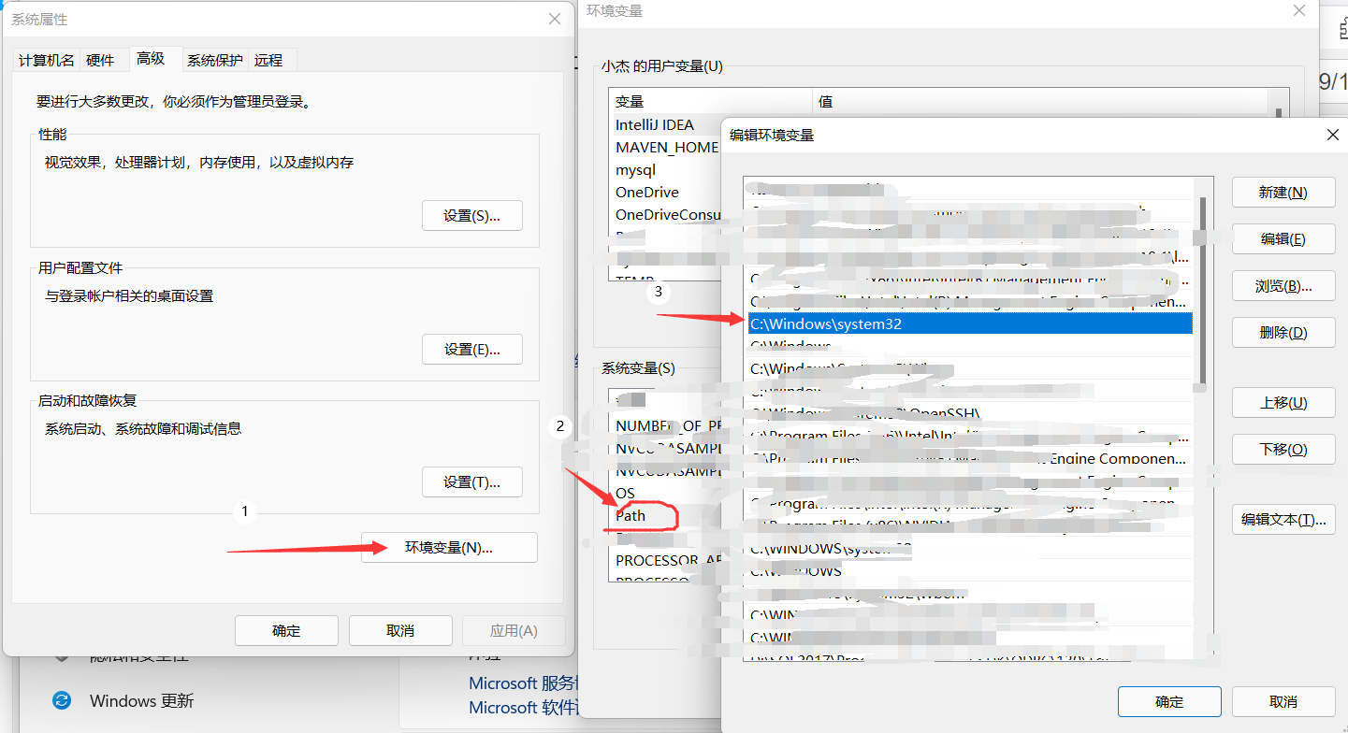This screenshot has width=1348, height=733.
Task: Confirm 编辑环境变量 dialog with 确定
Action: [1169, 701]
